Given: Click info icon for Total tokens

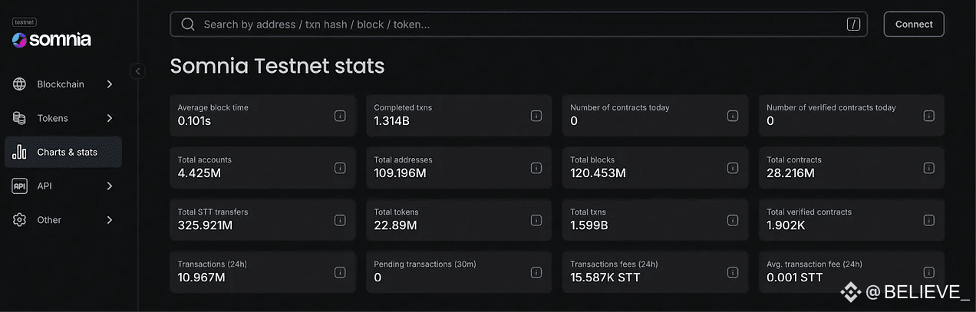Looking at the screenshot, I should (x=536, y=220).
